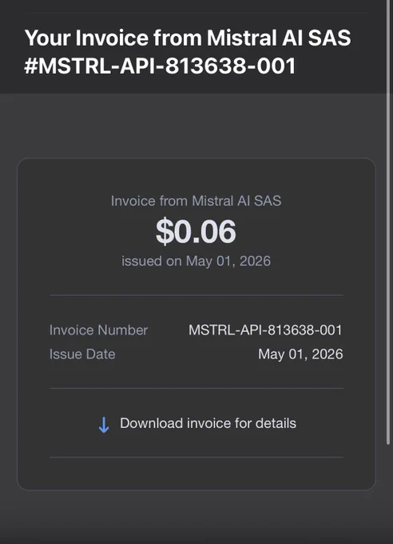393x544 pixels.
Task: Click the $0.06 invoice amount
Action: click(x=196, y=231)
